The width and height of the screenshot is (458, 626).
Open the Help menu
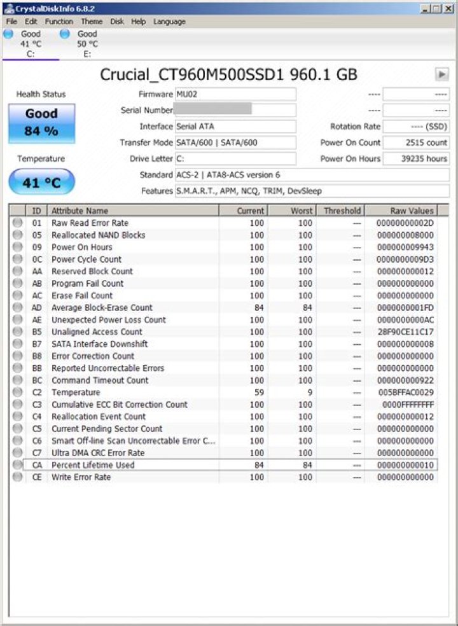[x=138, y=22]
